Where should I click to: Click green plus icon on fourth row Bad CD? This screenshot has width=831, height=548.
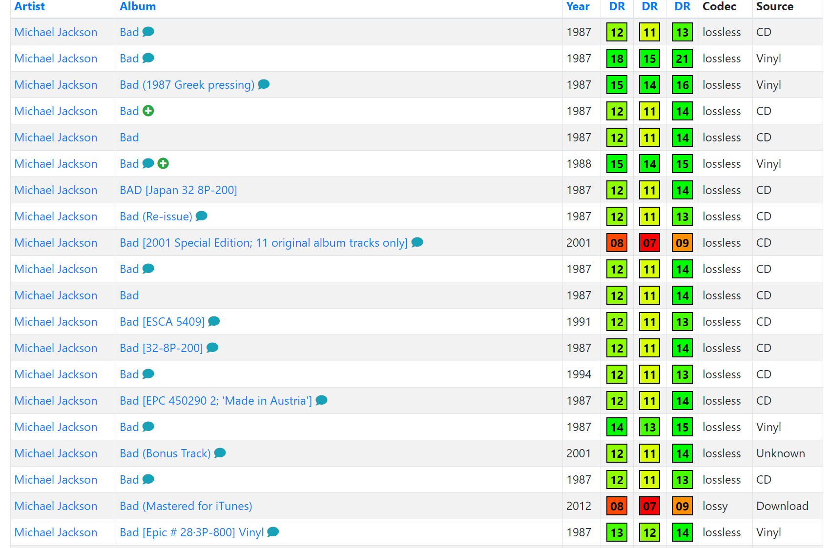click(x=148, y=111)
